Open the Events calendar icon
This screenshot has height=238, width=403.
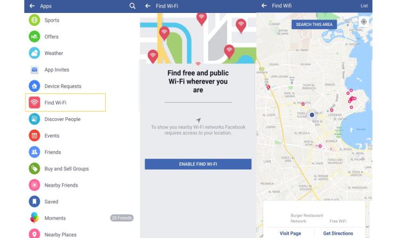point(35,135)
